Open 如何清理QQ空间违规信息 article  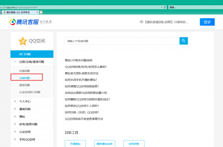coord(82,86)
